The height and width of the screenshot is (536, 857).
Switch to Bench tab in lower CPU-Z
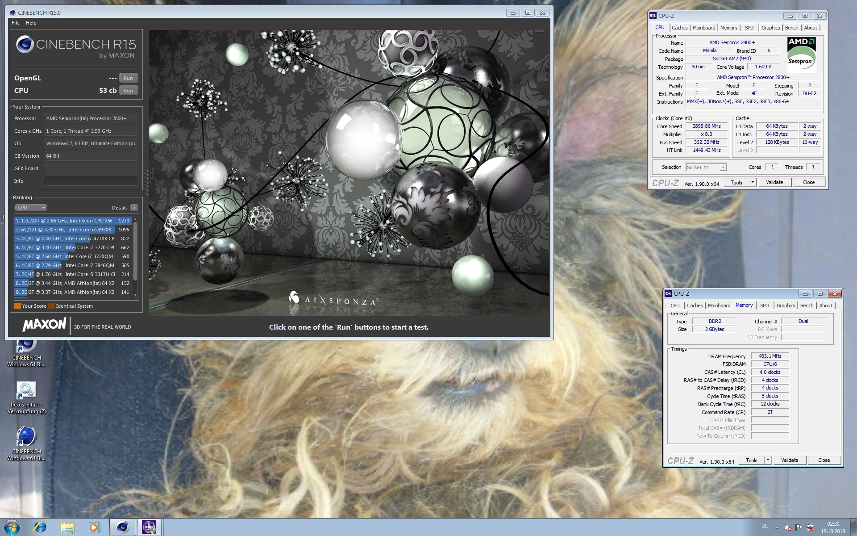click(x=807, y=306)
